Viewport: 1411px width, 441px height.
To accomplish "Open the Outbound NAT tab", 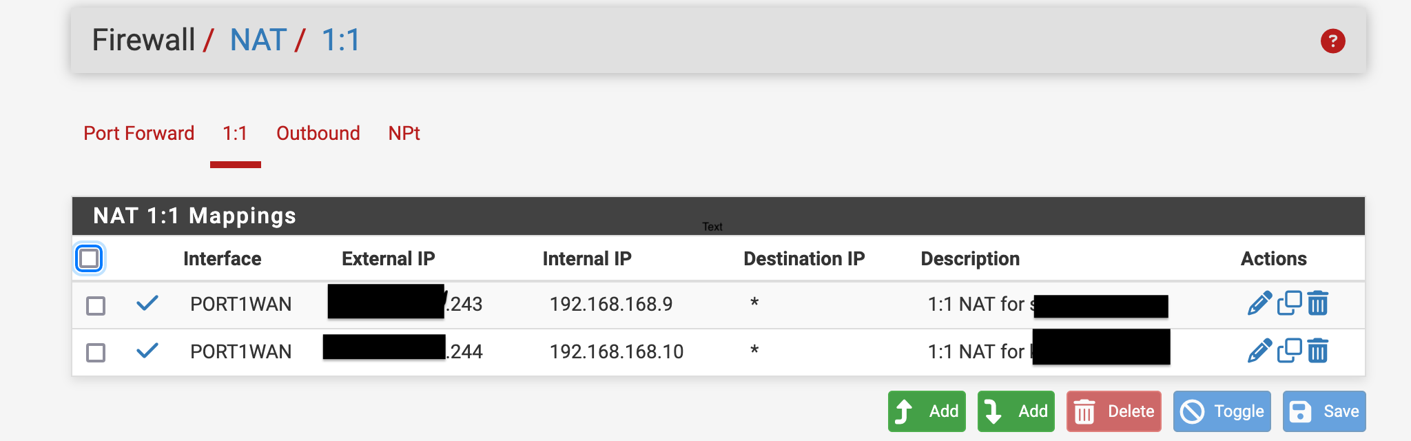I will pyautogui.click(x=318, y=133).
